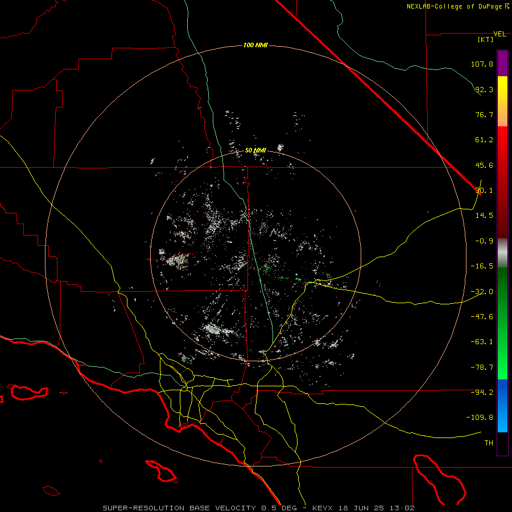Click the [KT] units label

pyautogui.click(x=486, y=39)
